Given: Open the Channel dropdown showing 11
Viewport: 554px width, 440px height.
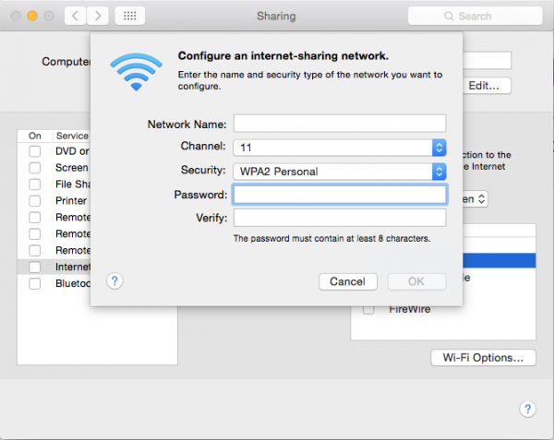Looking at the screenshot, I should pyautogui.click(x=339, y=148).
